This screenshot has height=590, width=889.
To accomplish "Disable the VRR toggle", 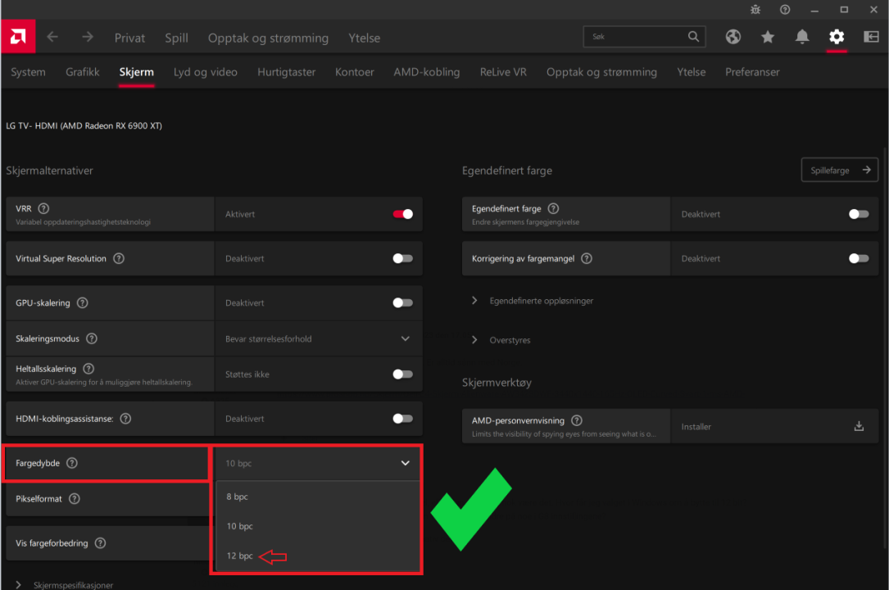I will click(402, 214).
